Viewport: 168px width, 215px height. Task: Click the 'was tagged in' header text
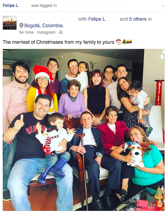point(44,6)
